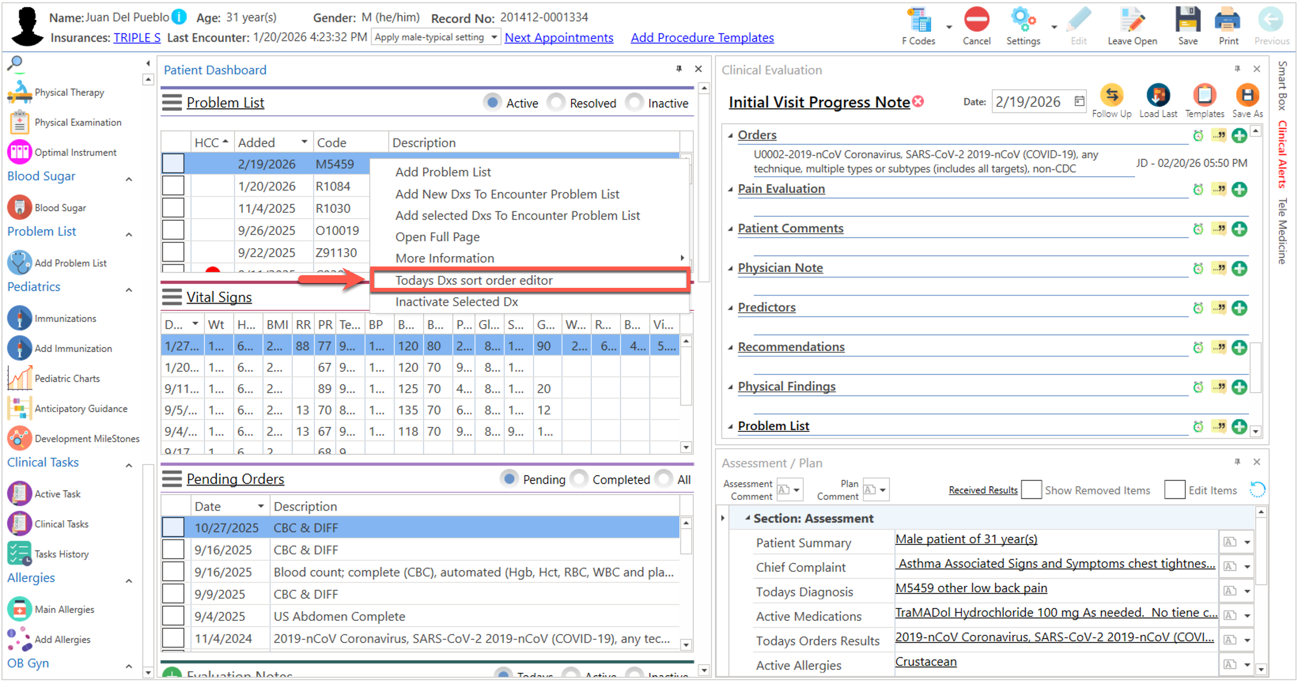Choose Todays Dxs sort order editor
The width and height of the screenshot is (1298, 684).
point(474,281)
